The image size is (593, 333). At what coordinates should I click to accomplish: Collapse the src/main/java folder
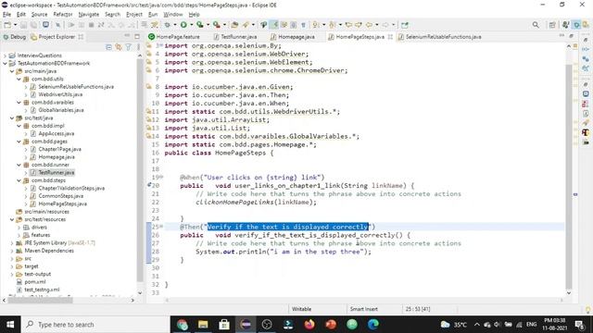12,71
